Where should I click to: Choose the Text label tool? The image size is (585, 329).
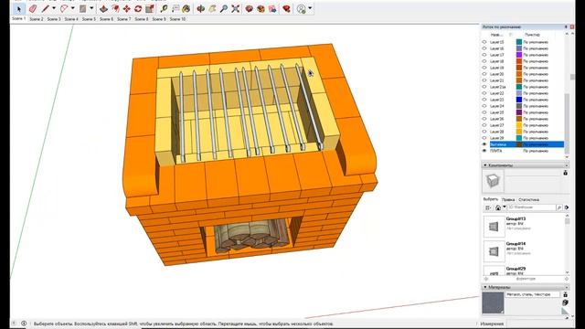click(175, 8)
